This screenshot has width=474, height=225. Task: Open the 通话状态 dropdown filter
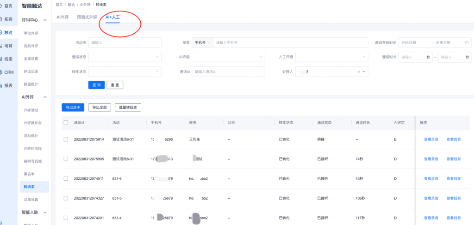pos(125,57)
